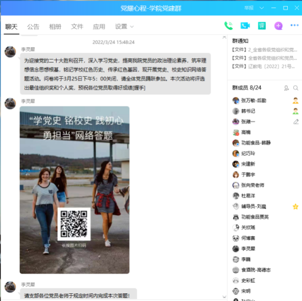Open the 辽教电〔2022〕21号 file notice
The height and width of the screenshot is (301, 302).
point(263,67)
